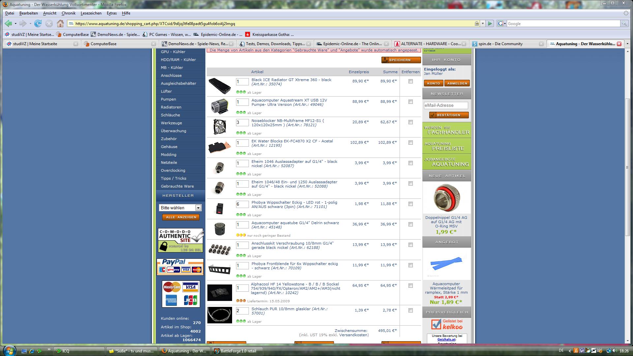Check remove box for Black ICE Radiator
This screenshot has width=633, height=356.
(410, 81)
